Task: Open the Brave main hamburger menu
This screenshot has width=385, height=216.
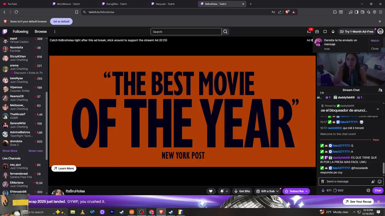Action: pos(380,12)
